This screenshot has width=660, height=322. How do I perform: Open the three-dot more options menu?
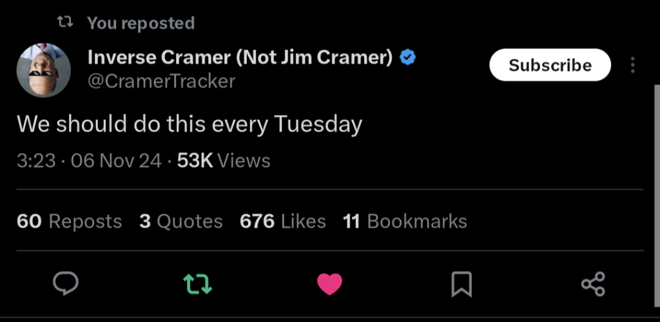click(632, 65)
